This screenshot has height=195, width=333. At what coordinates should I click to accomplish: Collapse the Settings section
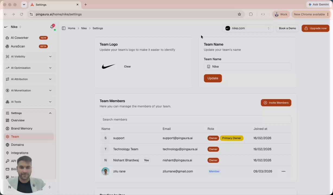[50, 113]
